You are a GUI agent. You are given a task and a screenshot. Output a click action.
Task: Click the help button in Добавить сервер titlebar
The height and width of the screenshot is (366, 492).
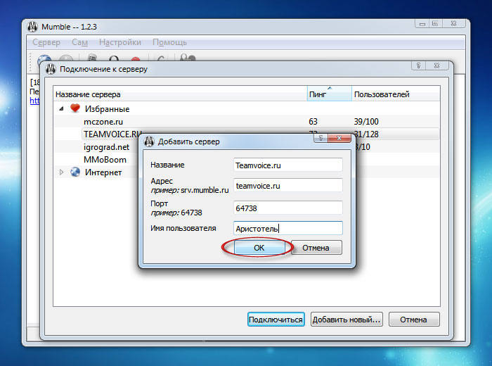coord(321,138)
